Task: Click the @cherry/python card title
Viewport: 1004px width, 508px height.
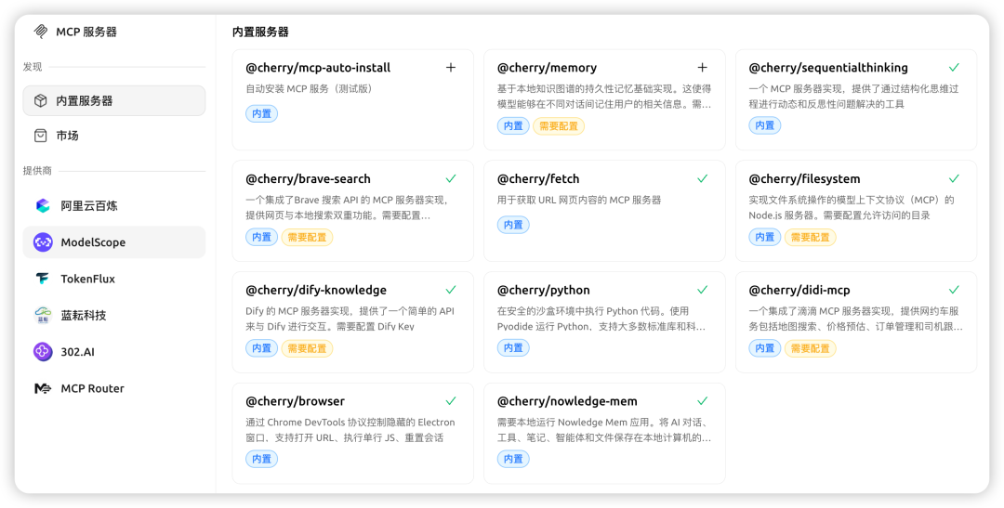Action: tap(544, 290)
